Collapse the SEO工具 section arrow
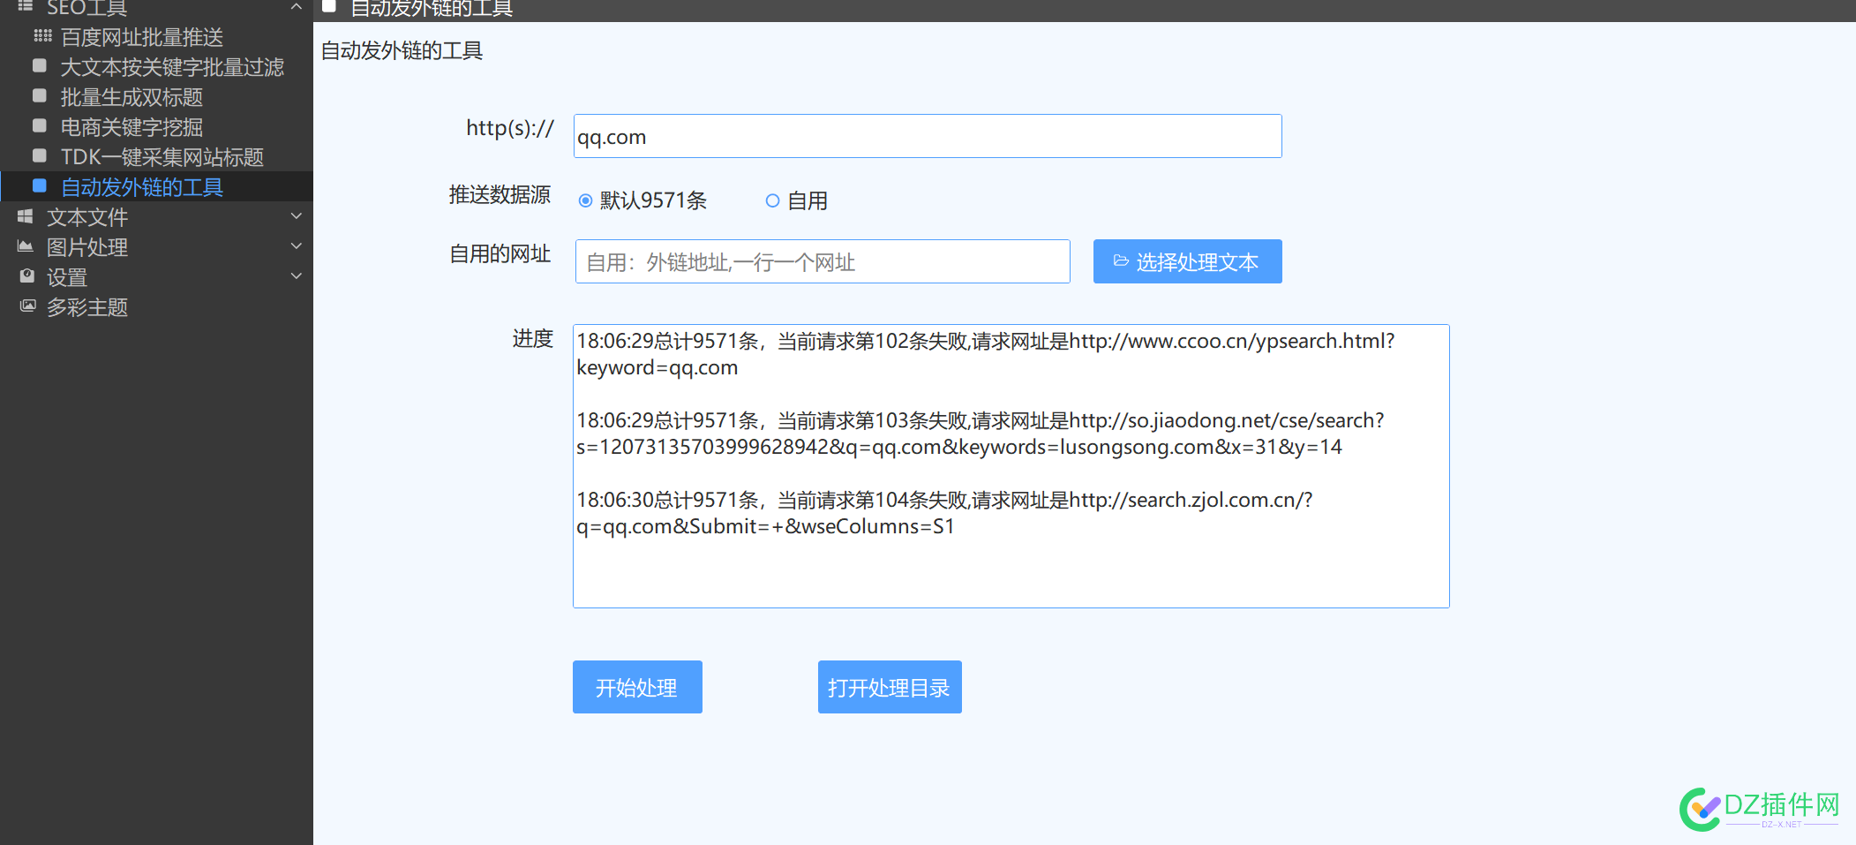The height and width of the screenshot is (845, 1856). coord(297,7)
